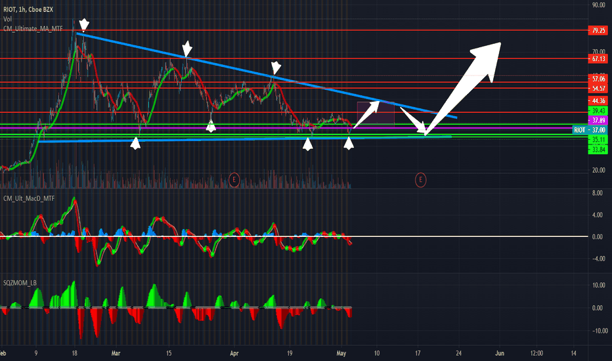Click the 33.84 green price label
This screenshot has width=612, height=361.
pos(598,150)
